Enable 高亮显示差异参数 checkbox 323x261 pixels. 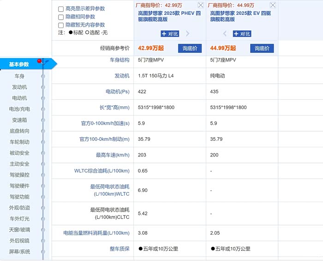pos(61,9)
